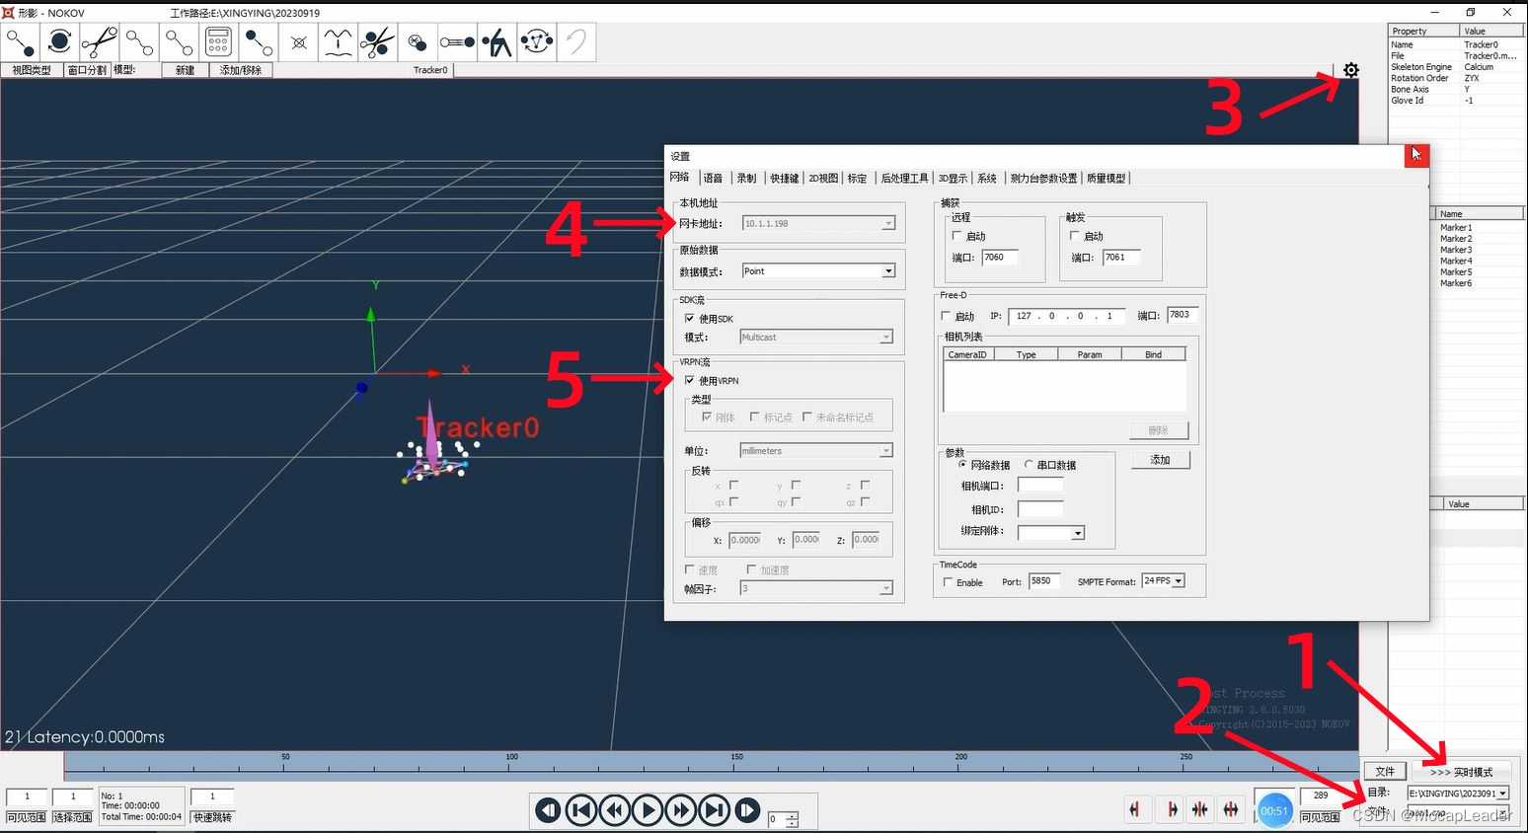Click the 远程 端口 7060 input field
This screenshot has height=833, width=1528.
point(1000,257)
